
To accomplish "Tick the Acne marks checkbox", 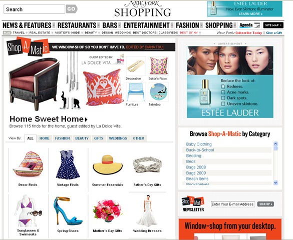I will pyautogui.click(x=223, y=92).
